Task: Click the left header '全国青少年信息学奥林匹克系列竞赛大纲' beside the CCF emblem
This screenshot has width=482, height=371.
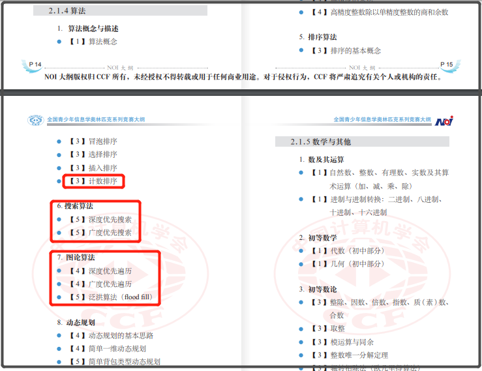Action: (x=96, y=119)
